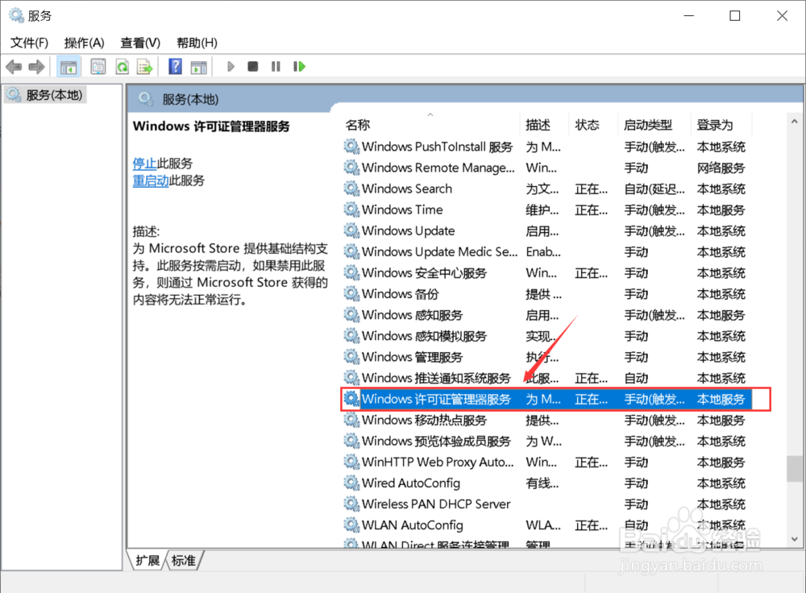
Task: Click gear icon of Wireless PAN DHCP Server
Action: pyautogui.click(x=351, y=504)
